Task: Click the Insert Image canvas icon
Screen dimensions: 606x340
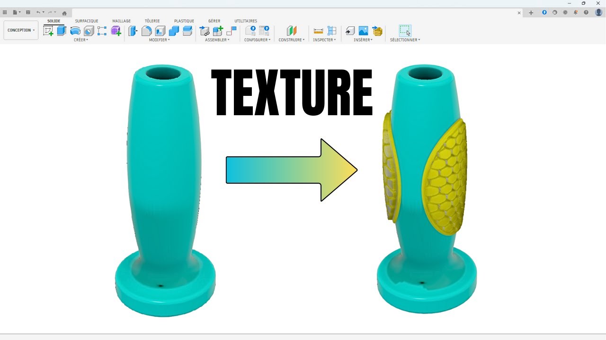Action: click(x=363, y=31)
